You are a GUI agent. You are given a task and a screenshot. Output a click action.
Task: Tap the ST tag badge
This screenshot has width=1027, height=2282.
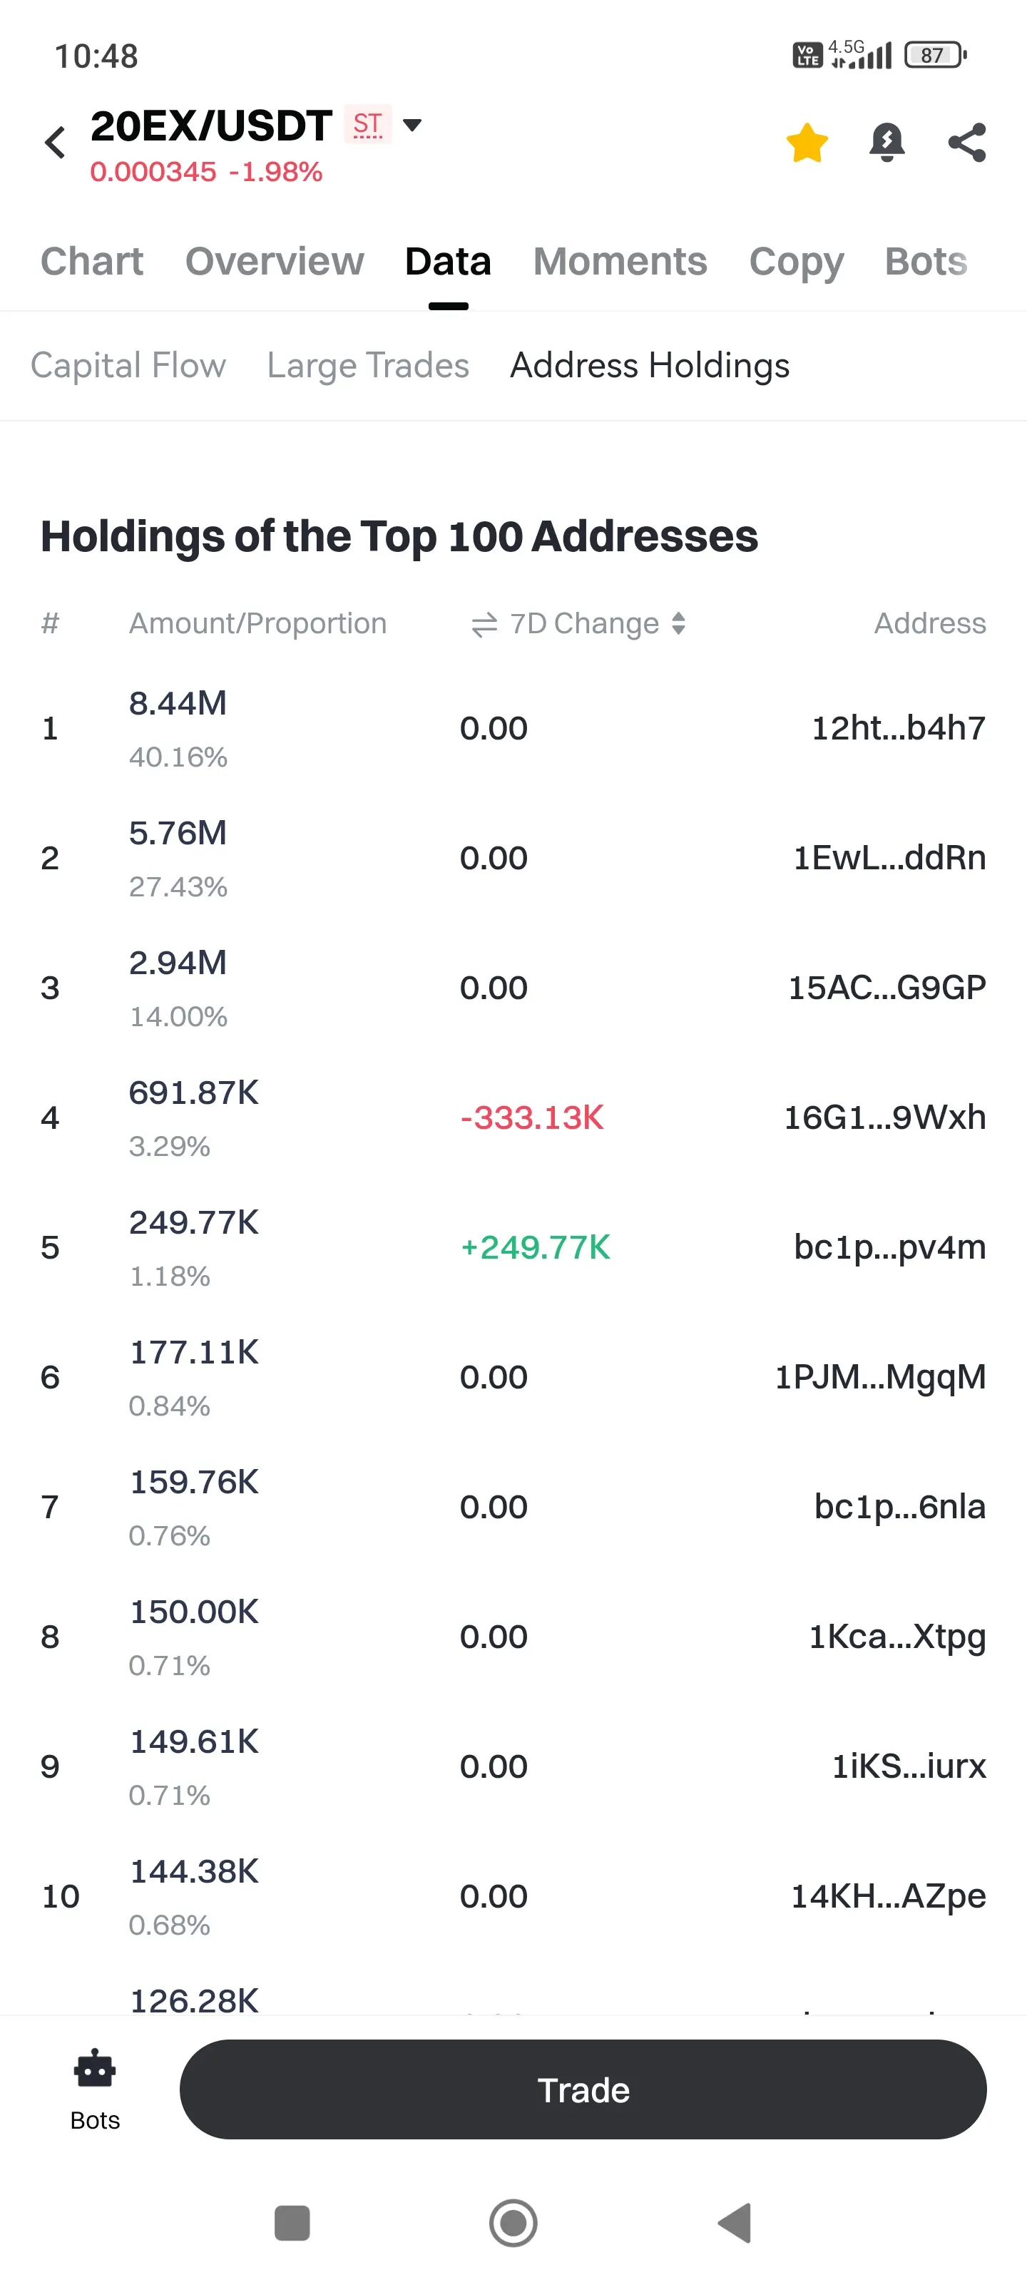pyautogui.click(x=368, y=125)
